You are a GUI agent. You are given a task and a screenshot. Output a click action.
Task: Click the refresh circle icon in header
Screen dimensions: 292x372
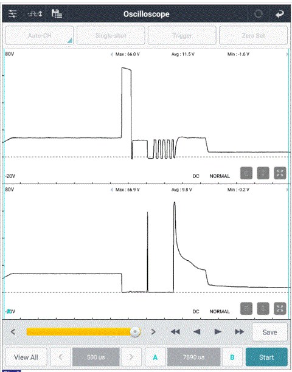[259, 14]
